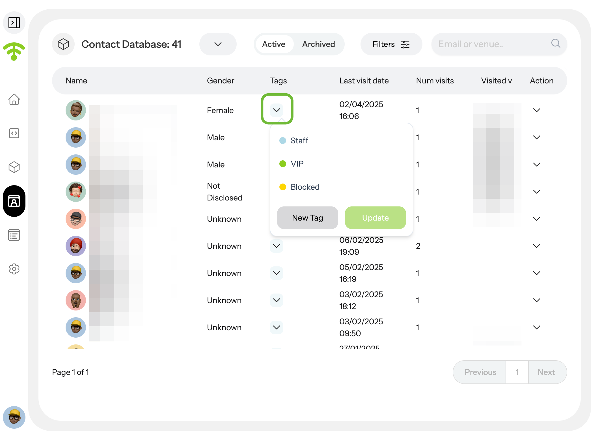Open Tags dropdown for 05/02/2025 16:19 row
The image size is (600, 440).
277,273
